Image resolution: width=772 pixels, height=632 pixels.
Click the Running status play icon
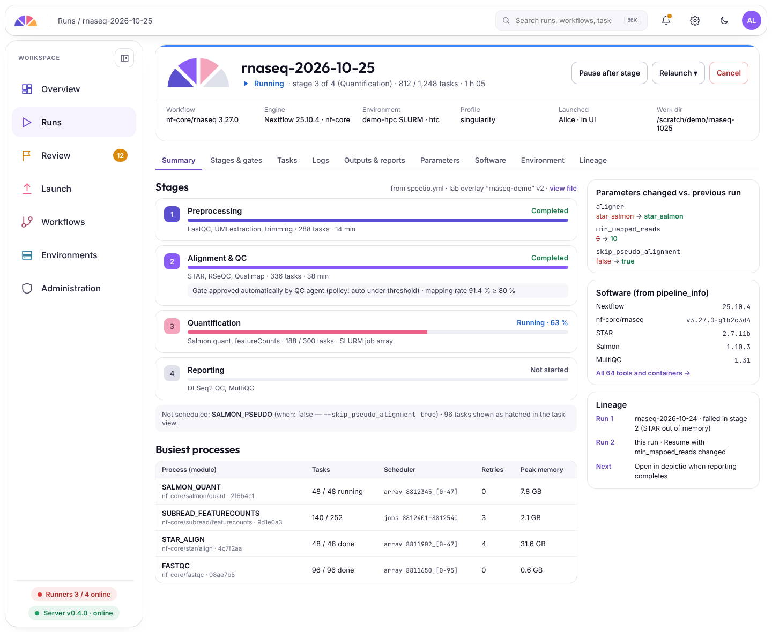tap(246, 84)
